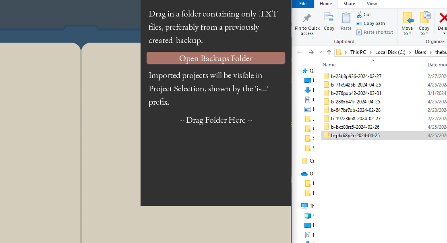447x243 pixels.
Task: Click the Copy path icon
Action: (359, 23)
